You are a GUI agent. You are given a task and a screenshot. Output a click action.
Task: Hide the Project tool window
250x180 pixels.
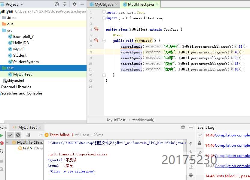click(82, 4)
